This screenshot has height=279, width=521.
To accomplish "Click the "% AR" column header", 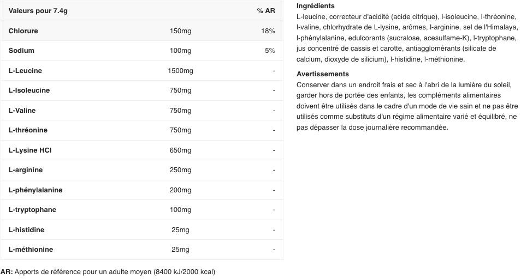I will pos(266,11).
